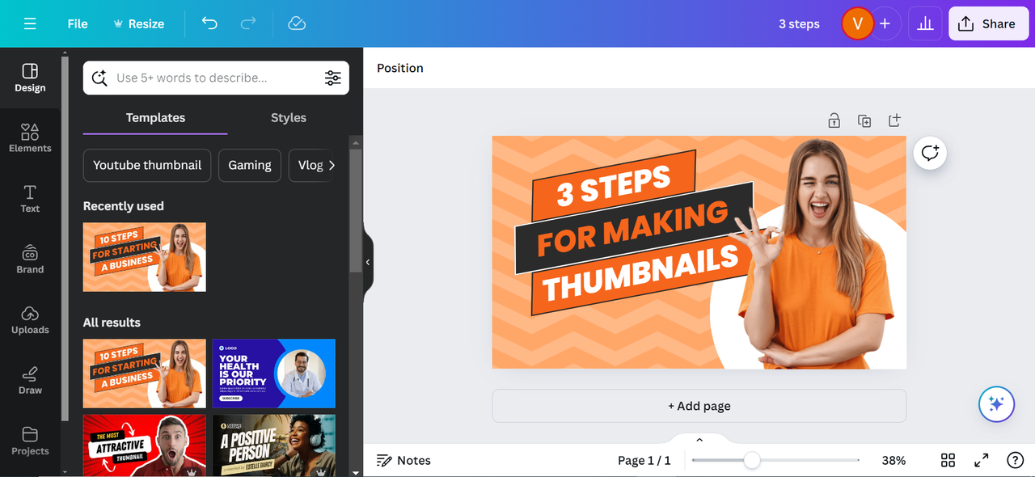Open the Draw sidebar panel
The height and width of the screenshot is (477, 1035).
30,381
